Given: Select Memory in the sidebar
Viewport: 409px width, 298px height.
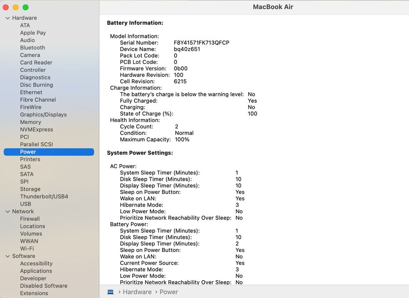Looking at the screenshot, I should [x=31, y=122].
